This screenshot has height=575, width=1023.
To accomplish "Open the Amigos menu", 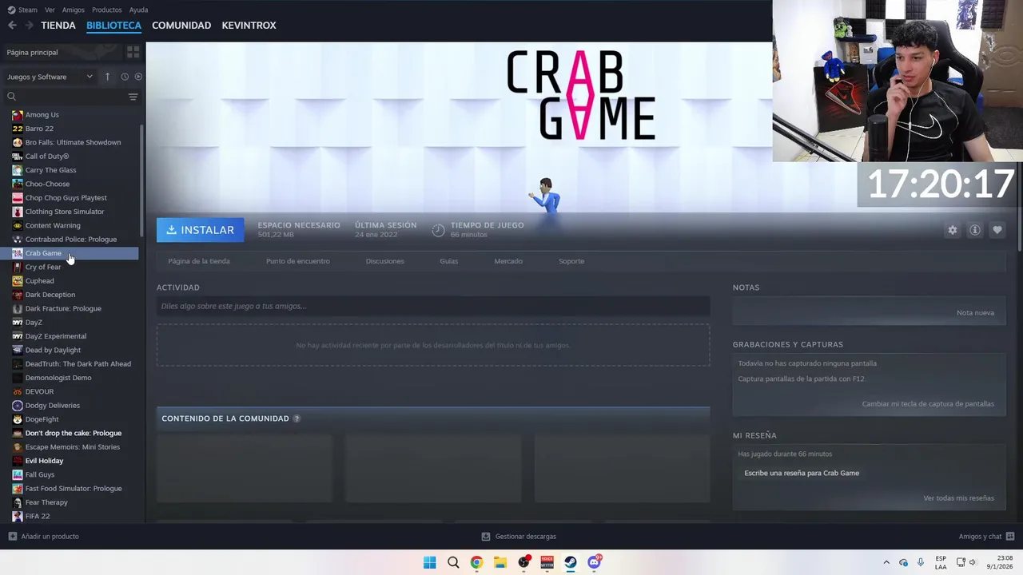I will (74, 10).
